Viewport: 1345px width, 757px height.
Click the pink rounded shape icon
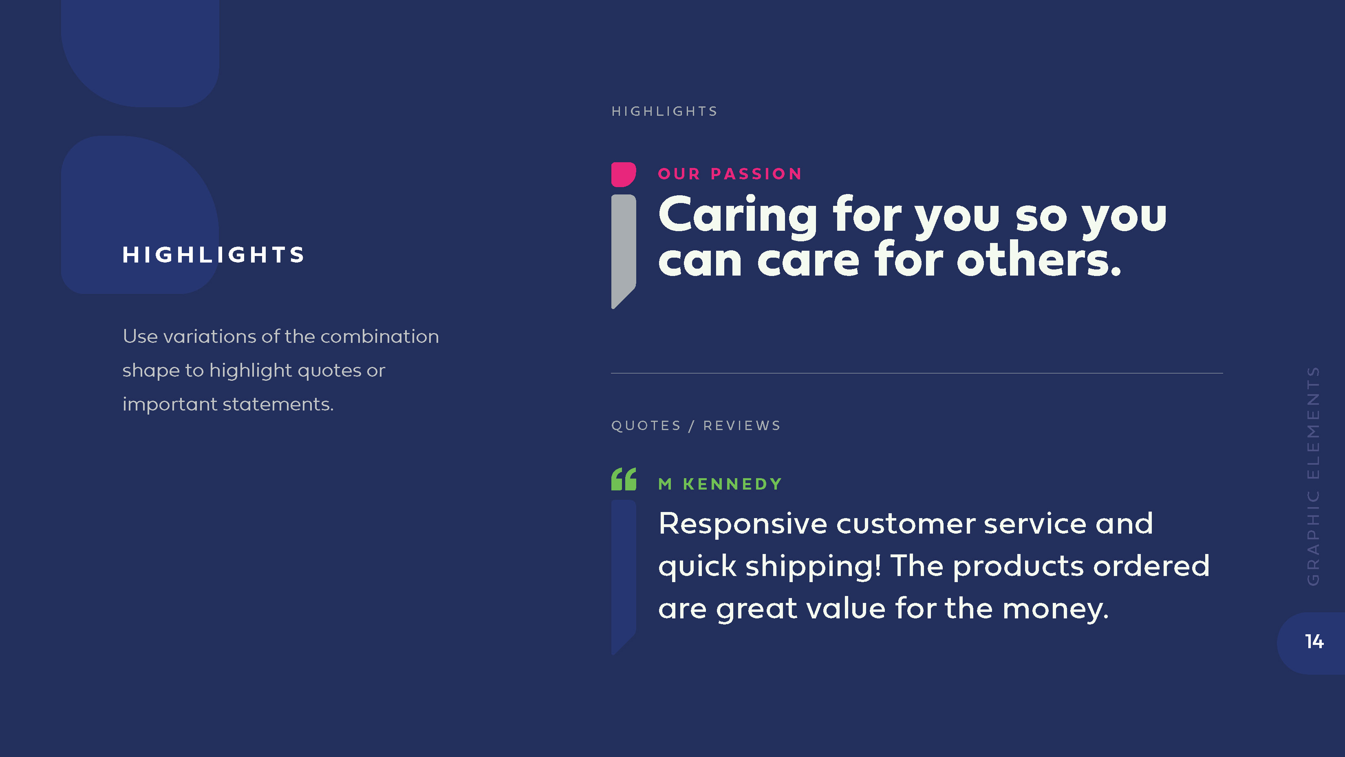pyautogui.click(x=624, y=174)
